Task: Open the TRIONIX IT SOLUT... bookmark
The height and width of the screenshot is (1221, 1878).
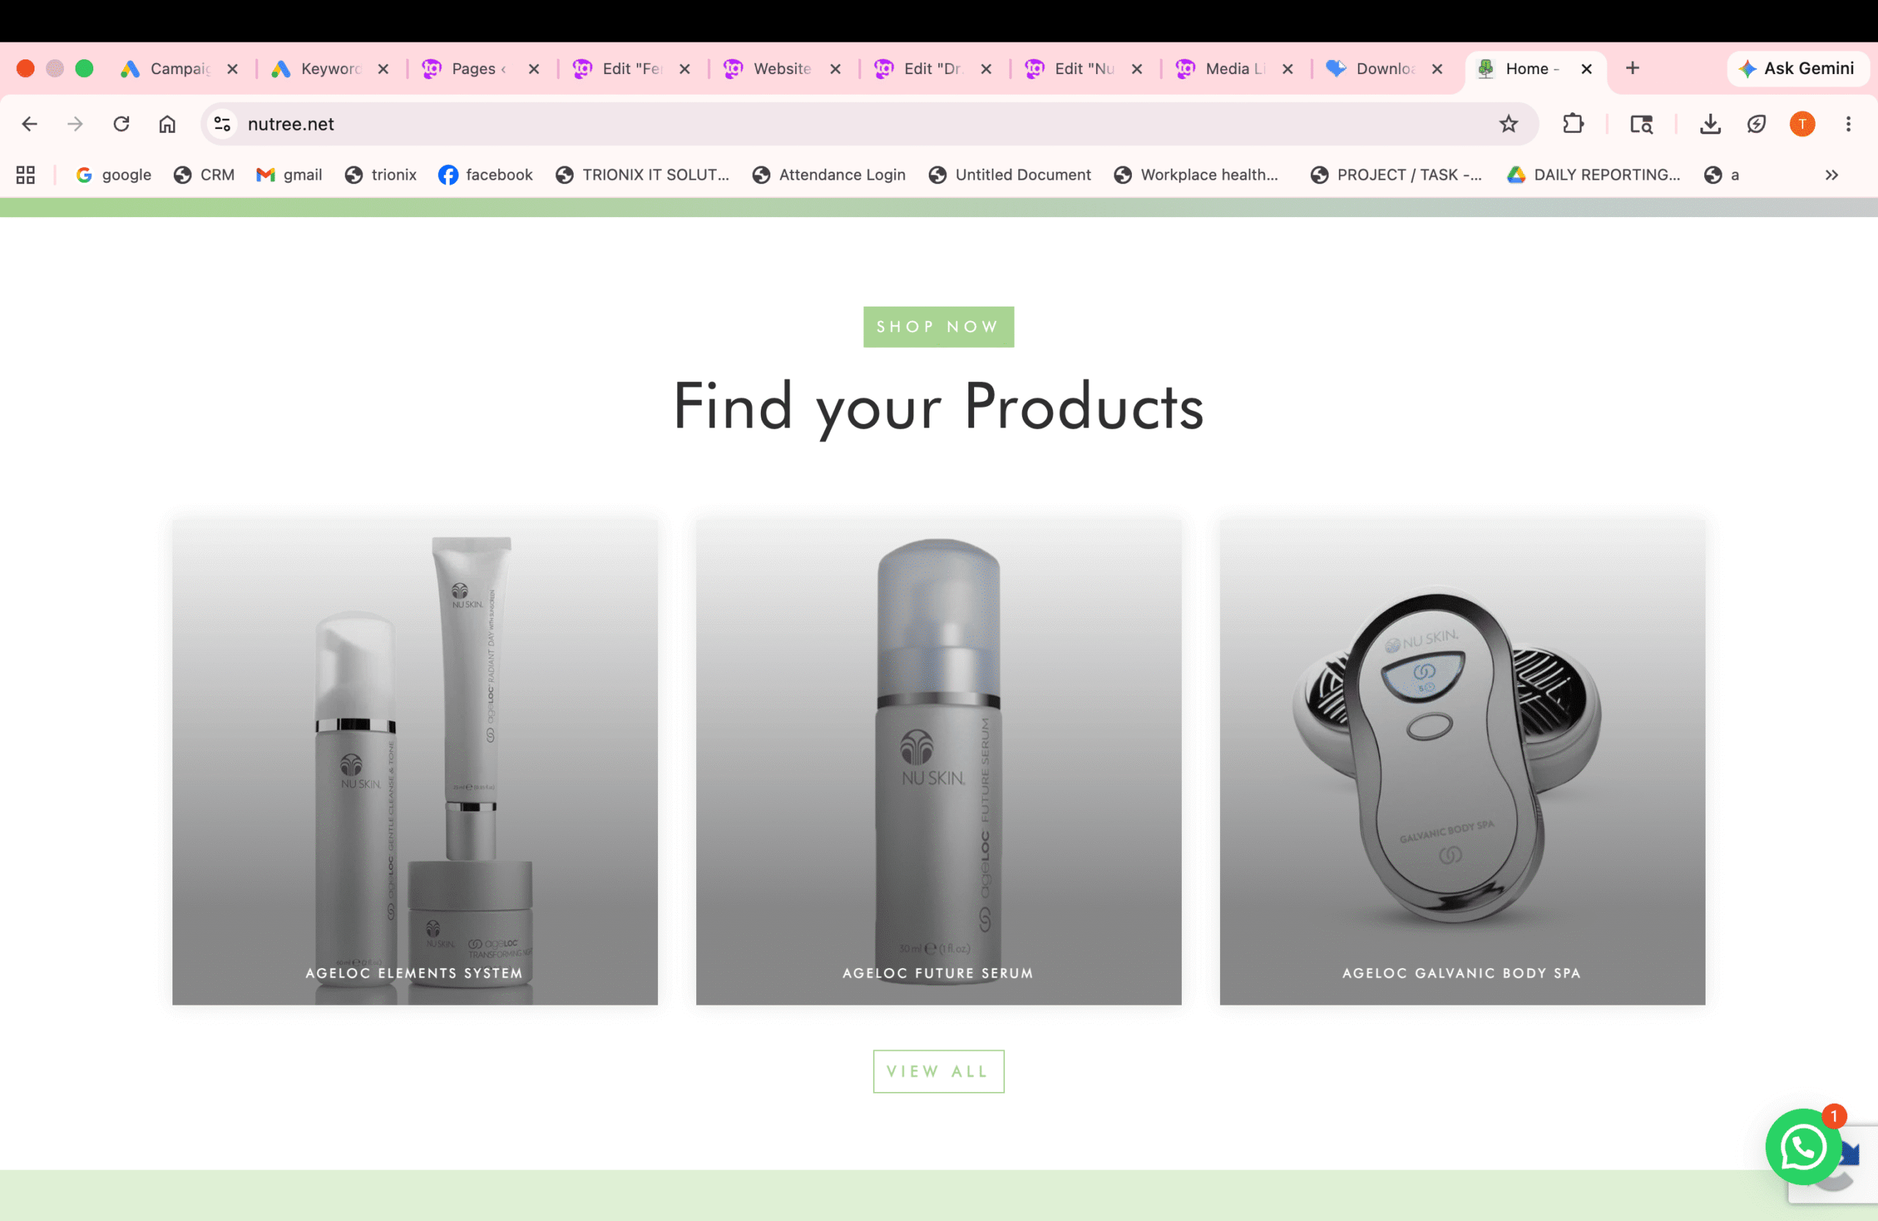Action: [643, 175]
